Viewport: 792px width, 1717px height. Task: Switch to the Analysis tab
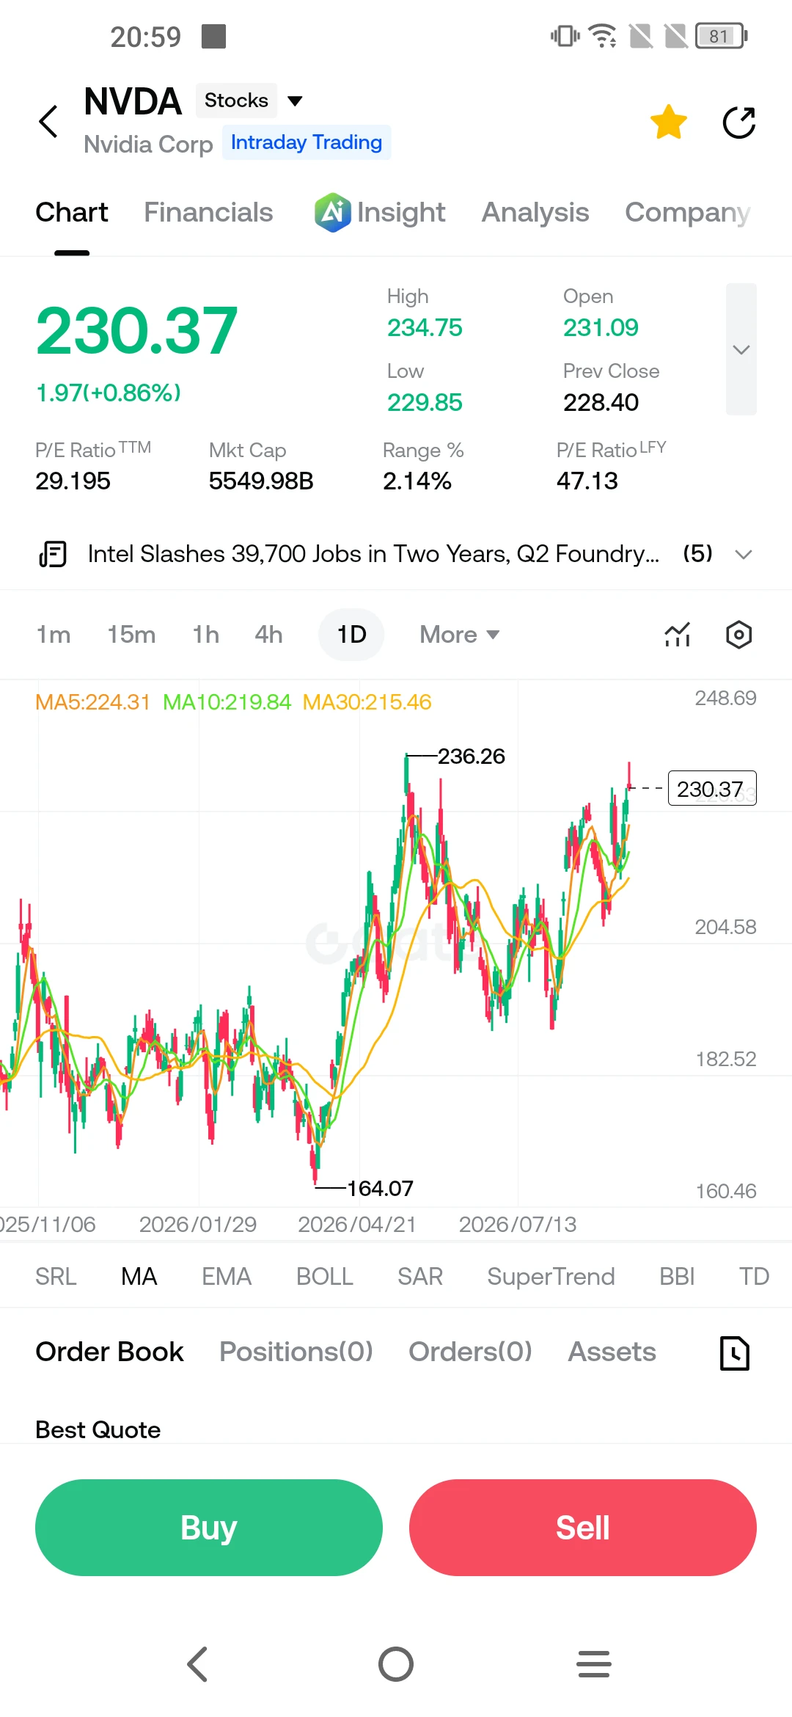(535, 213)
